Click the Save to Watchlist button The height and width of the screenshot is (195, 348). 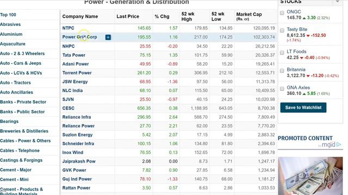(303, 107)
